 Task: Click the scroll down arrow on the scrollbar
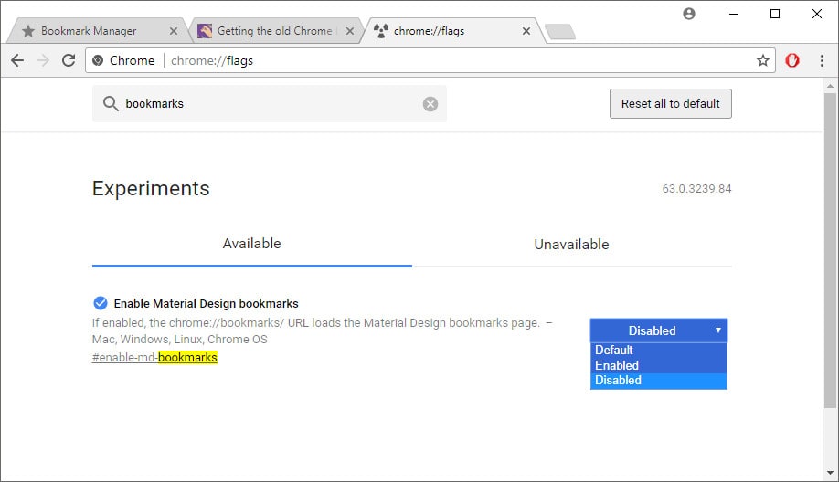[x=830, y=473]
